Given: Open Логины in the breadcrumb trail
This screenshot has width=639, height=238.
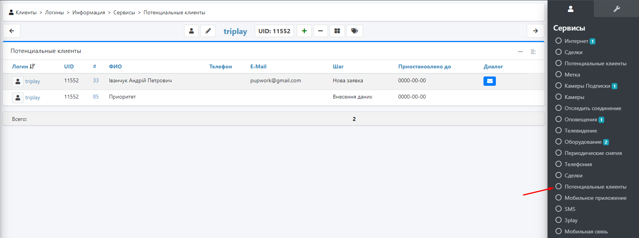Looking at the screenshot, I should [x=54, y=12].
